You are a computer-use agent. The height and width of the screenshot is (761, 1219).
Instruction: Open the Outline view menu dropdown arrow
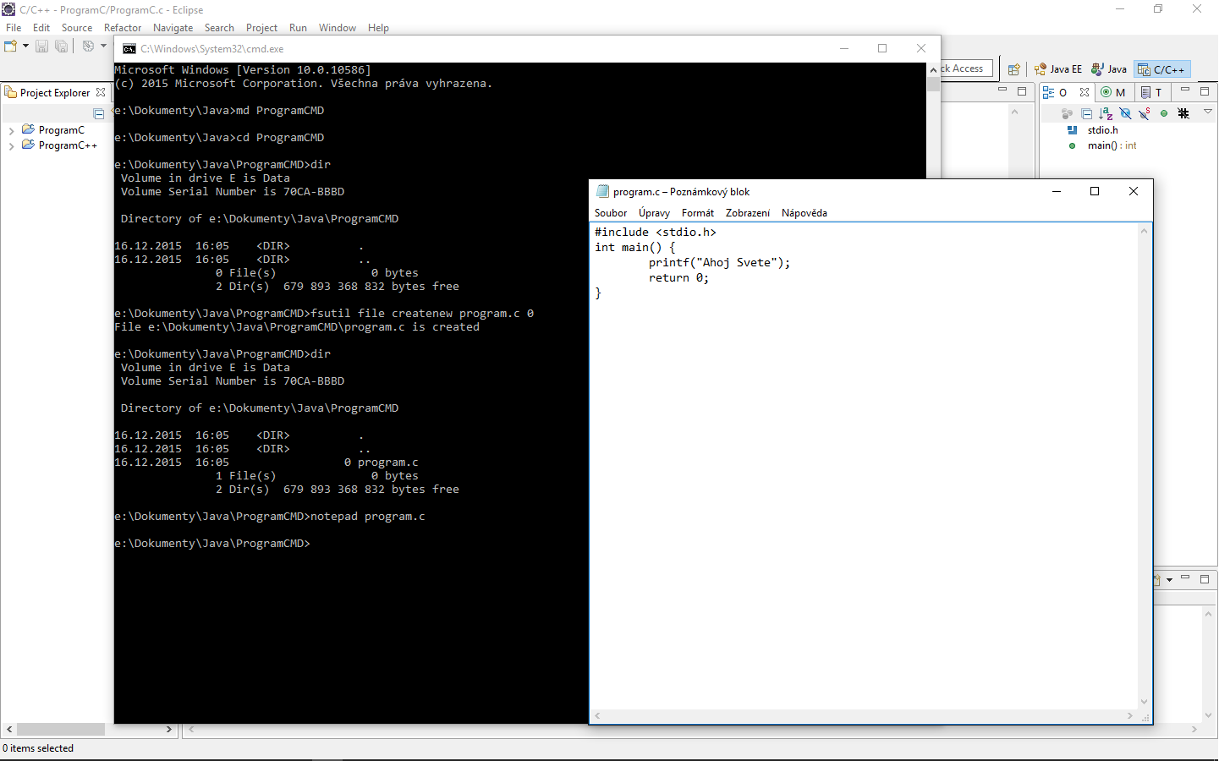point(1207,113)
